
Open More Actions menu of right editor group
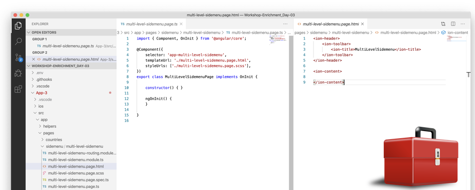463,24
